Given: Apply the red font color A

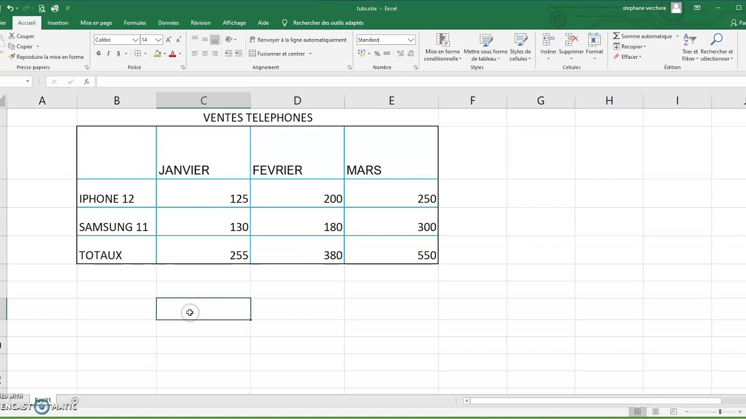Looking at the screenshot, I should pos(173,54).
